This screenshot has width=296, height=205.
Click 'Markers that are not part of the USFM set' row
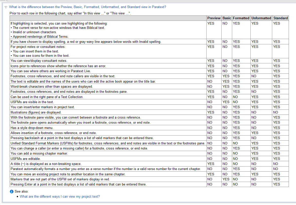point(149,179)
